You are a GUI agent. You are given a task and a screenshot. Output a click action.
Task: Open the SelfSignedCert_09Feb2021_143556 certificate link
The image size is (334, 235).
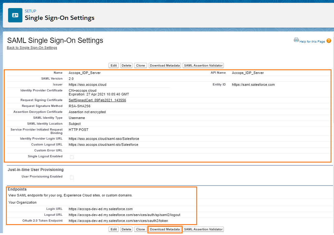pos(97,100)
